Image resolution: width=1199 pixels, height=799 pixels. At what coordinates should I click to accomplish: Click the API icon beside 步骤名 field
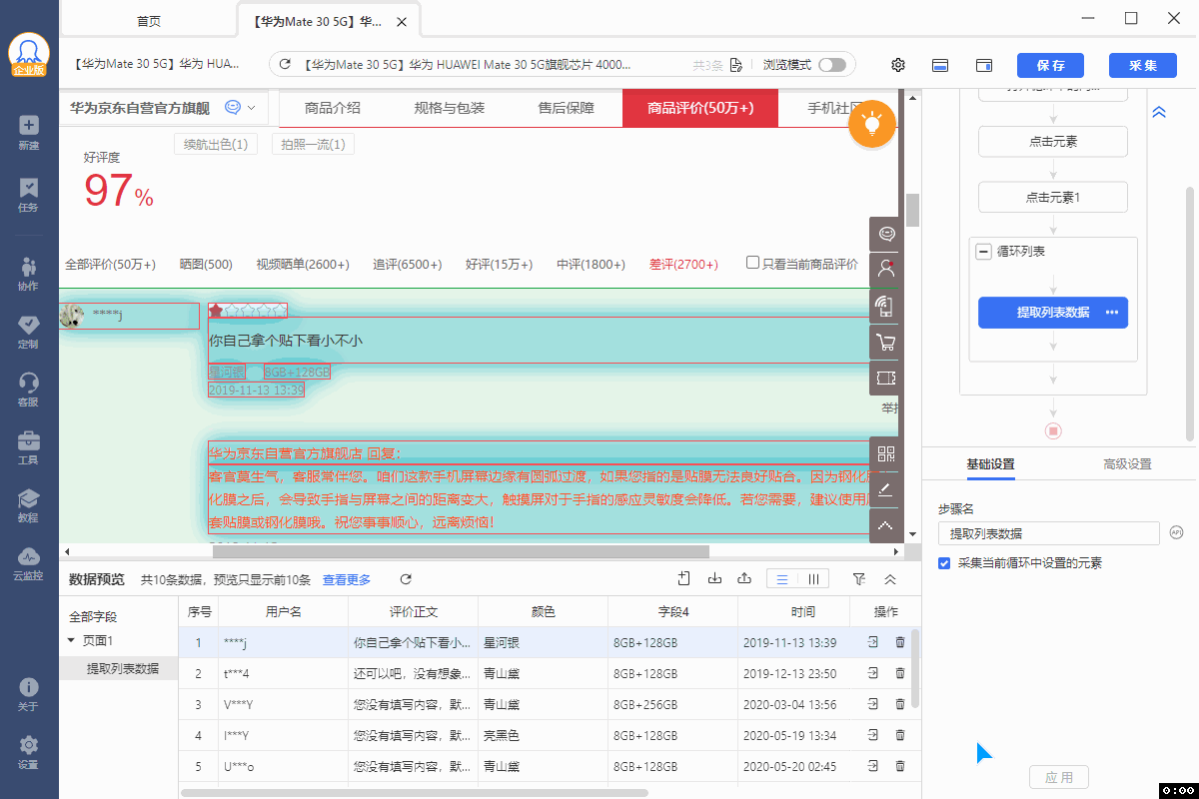1177,533
